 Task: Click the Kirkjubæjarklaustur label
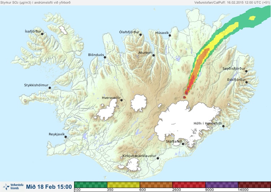pyautogui.click(x=139, y=156)
